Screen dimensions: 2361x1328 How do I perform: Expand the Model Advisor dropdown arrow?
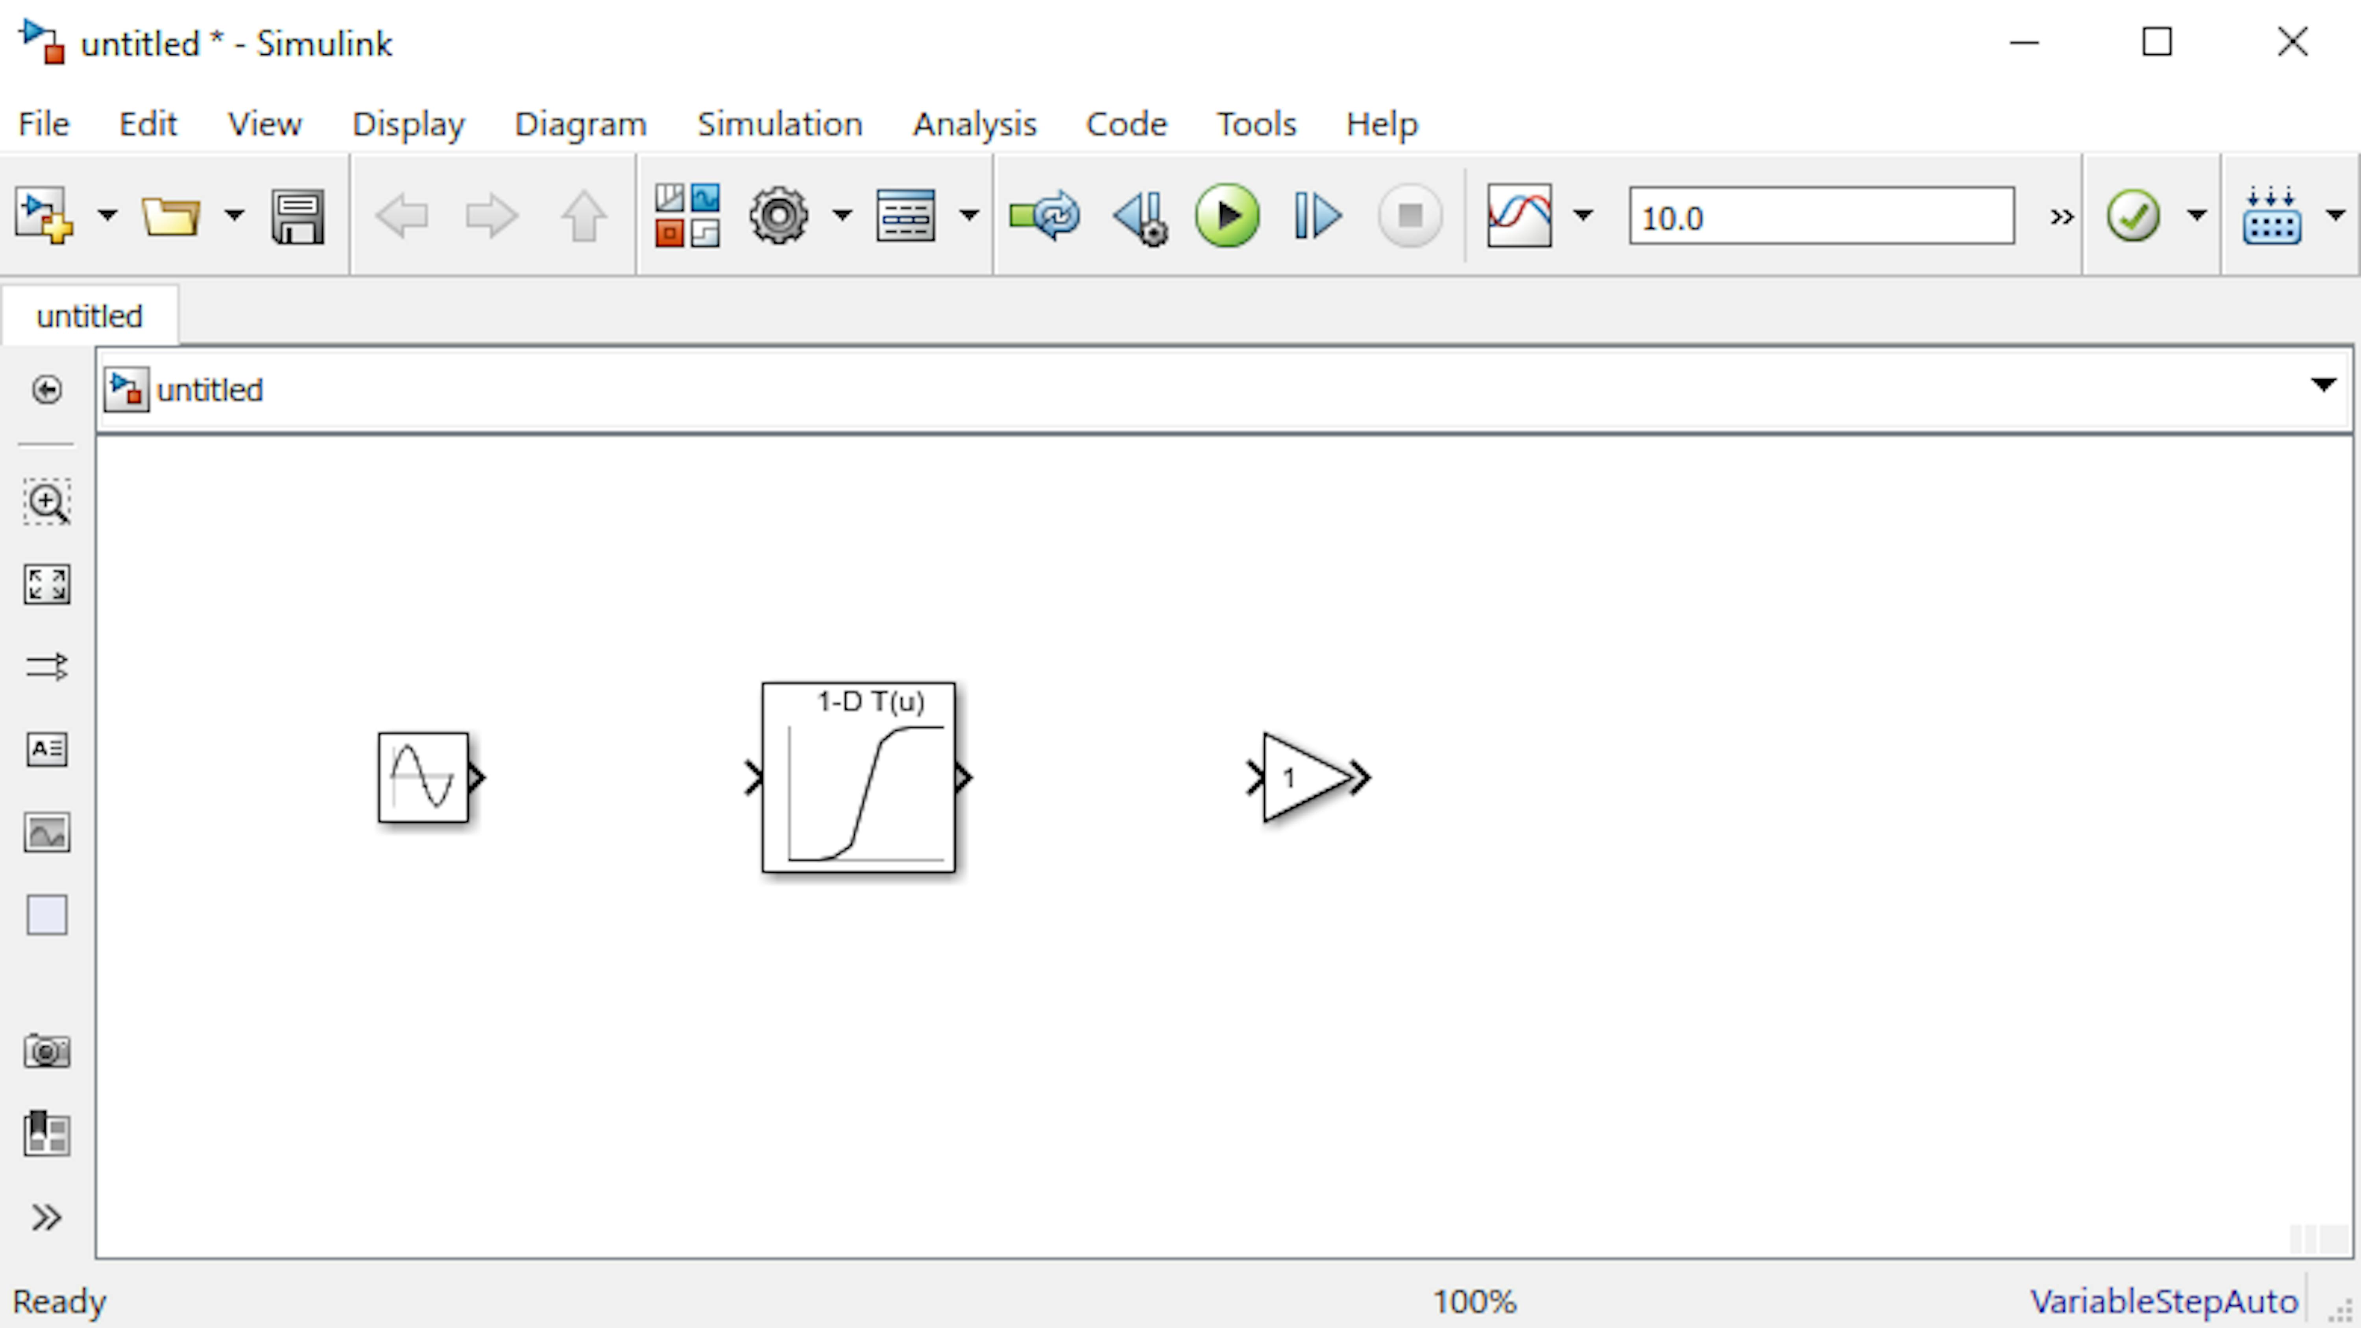click(2197, 216)
